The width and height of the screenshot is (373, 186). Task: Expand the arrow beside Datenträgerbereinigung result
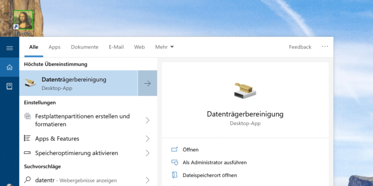click(148, 83)
